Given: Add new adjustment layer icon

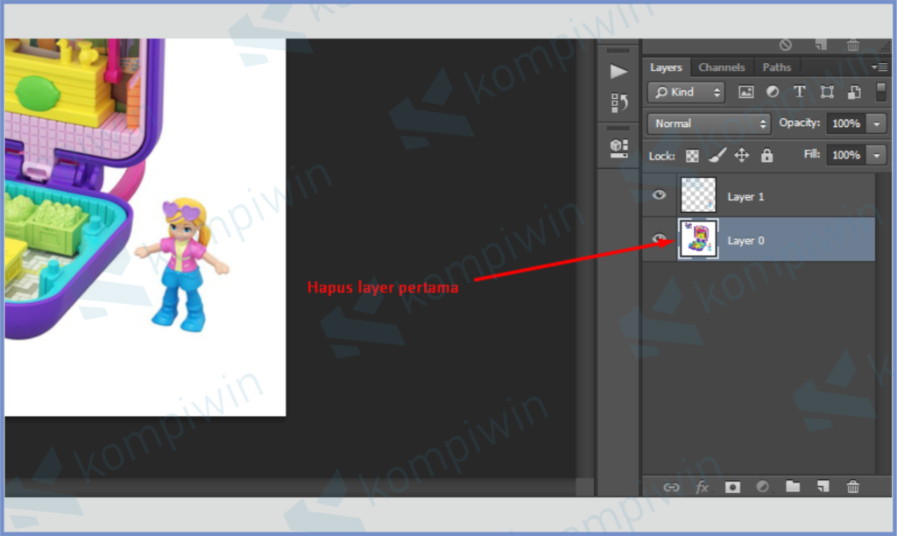Looking at the screenshot, I should coord(762,487).
